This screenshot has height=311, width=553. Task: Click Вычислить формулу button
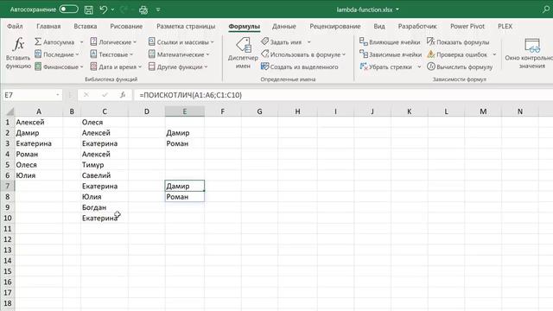(x=460, y=67)
